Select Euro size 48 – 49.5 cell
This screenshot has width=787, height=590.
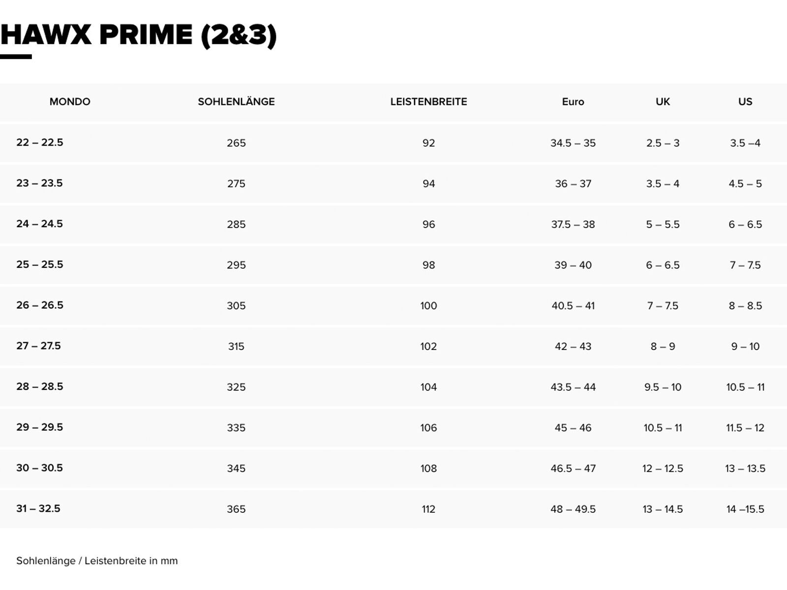[573, 509]
